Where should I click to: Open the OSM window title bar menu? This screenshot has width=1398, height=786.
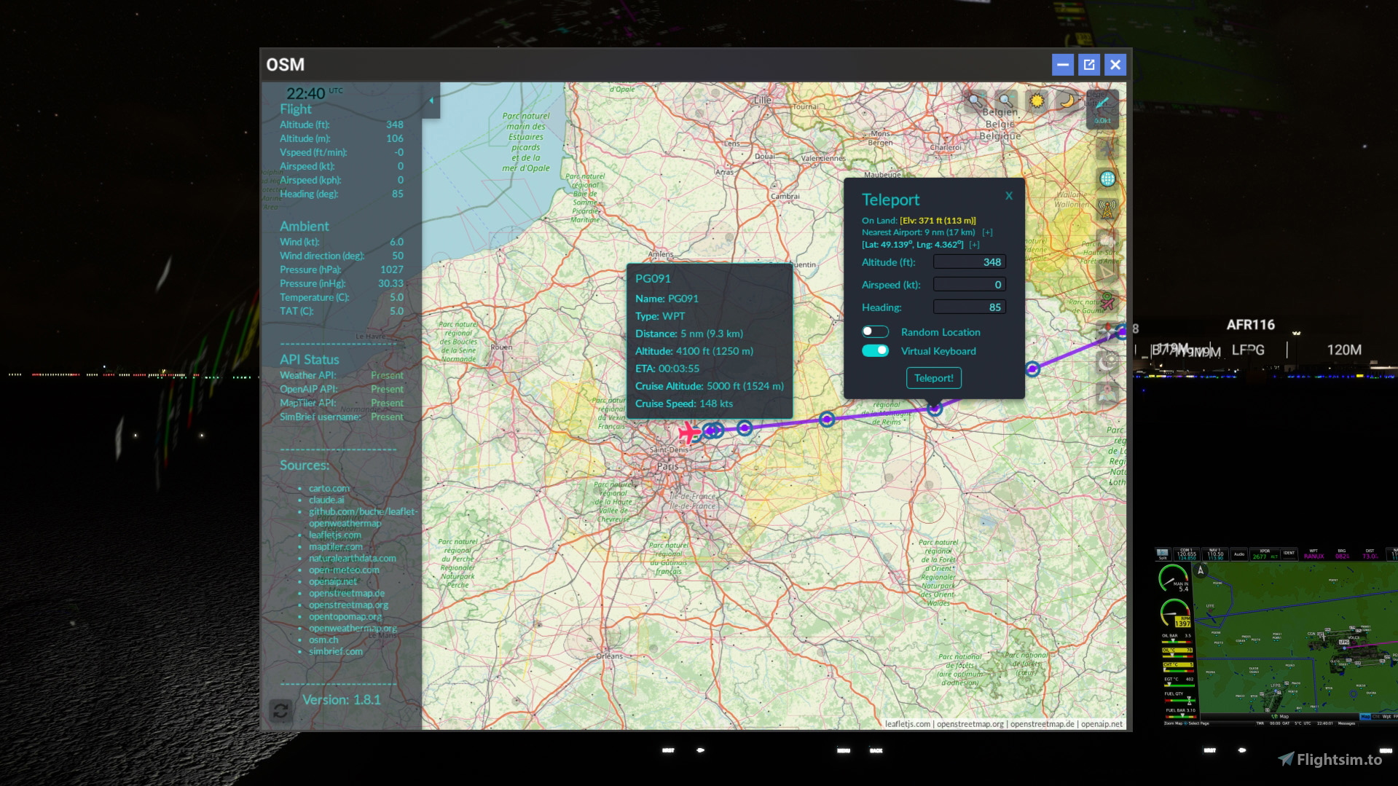(x=286, y=65)
